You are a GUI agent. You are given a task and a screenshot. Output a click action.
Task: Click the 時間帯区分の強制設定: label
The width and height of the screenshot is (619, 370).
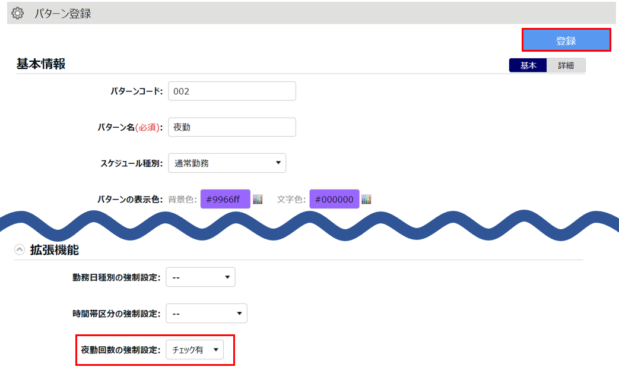coord(116,314)
